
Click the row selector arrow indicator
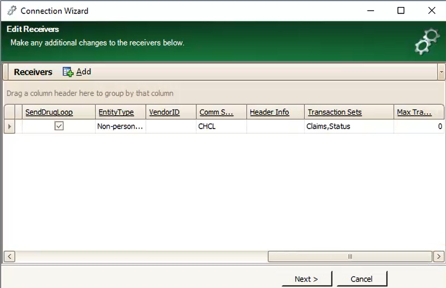[x=9, y=126]
